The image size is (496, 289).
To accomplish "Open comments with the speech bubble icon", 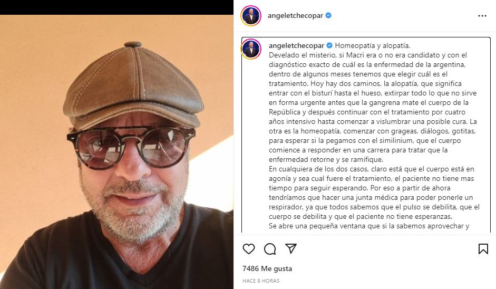I will pyautogui.click(x=270, y=249).
